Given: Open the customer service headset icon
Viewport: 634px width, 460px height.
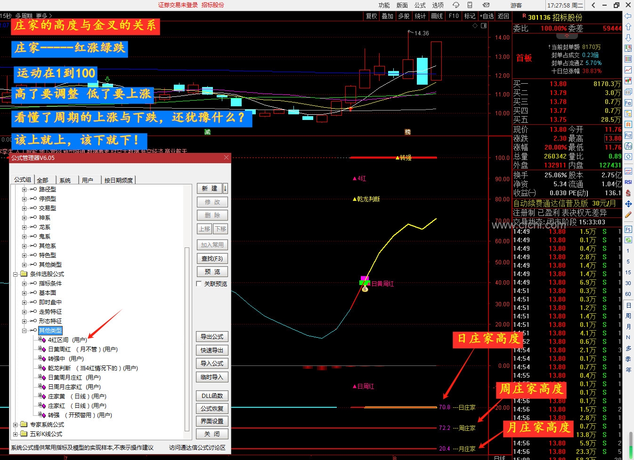Looking at the screenshot, I should tap(455, 5).
